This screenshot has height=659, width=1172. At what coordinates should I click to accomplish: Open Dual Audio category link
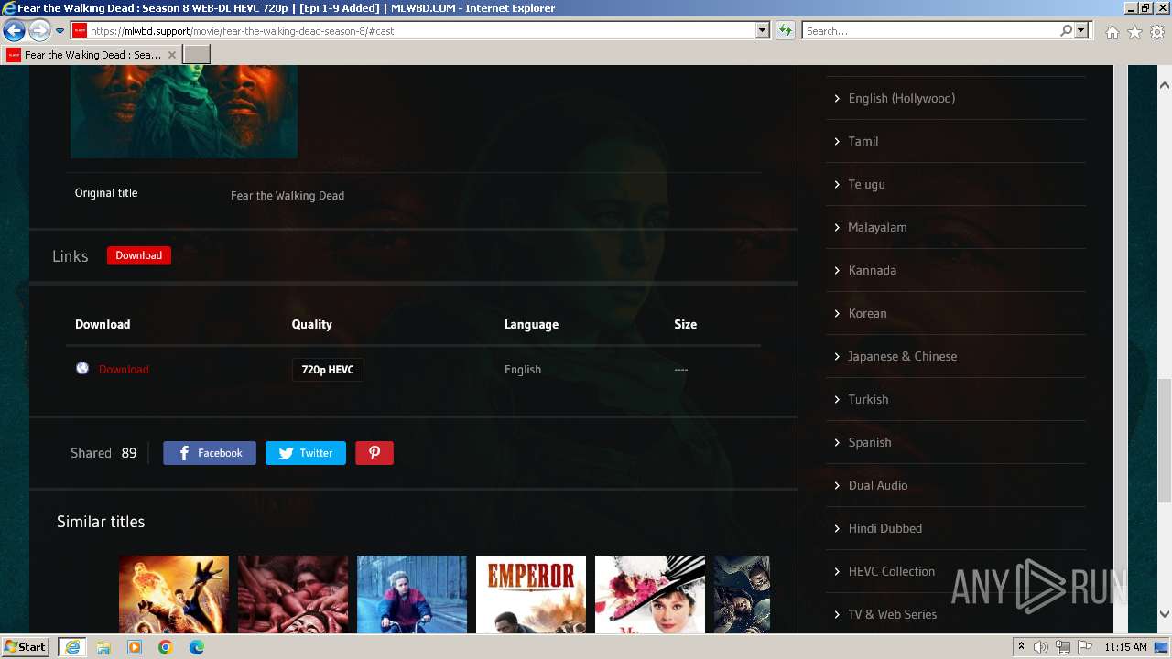coord(877,485)
